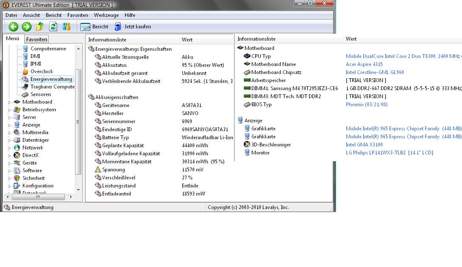462x267 pixels.
Task: Expand the Datenträger tree node
Action: click(x=9, y=140)
